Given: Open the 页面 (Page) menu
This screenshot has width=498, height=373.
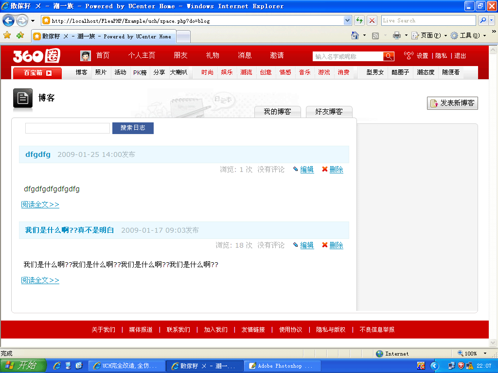Looking at the screenshot, I should (429, 35).
